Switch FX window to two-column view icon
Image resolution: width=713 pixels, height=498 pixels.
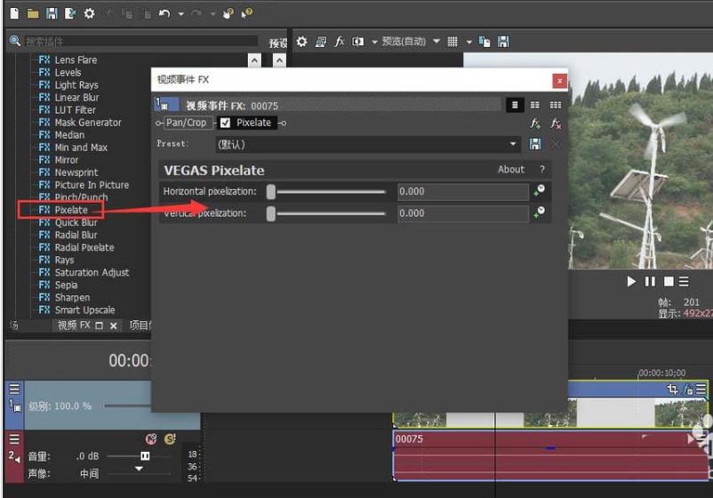coord(535,105)
